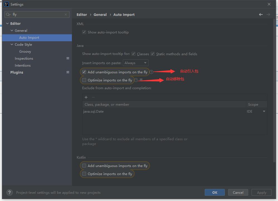Screen dimensions: 278x201
Task: Open Insert imports on paste dropdown
Action: coord(135,63)
